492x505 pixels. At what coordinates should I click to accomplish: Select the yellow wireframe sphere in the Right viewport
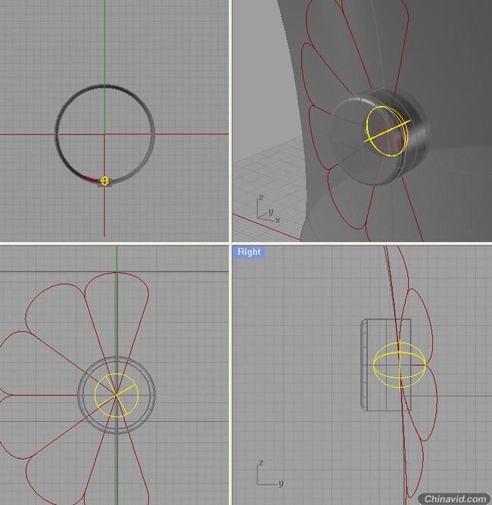click(x=400, y=365)
